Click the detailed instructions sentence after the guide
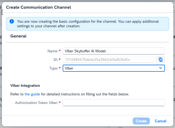The image size is (175, 128). click(x=85, y=94)
